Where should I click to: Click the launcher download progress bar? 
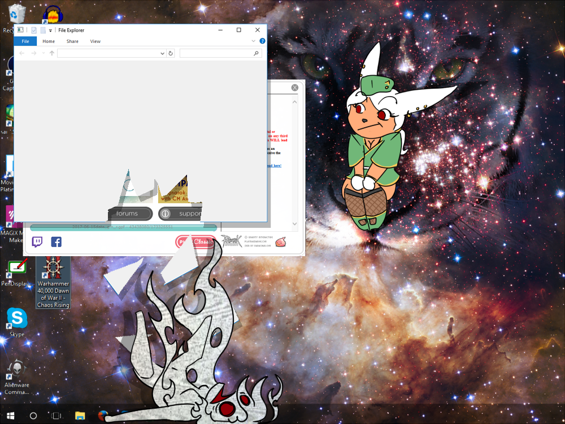point(123,227)
